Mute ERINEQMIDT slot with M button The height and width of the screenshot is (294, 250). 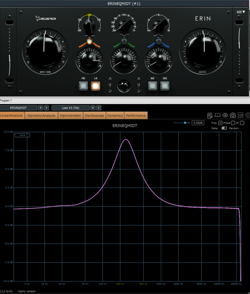(x=40, y=108)
